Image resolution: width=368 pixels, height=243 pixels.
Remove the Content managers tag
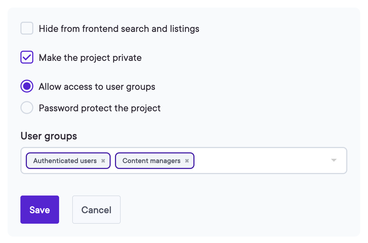tap(187, 161)
